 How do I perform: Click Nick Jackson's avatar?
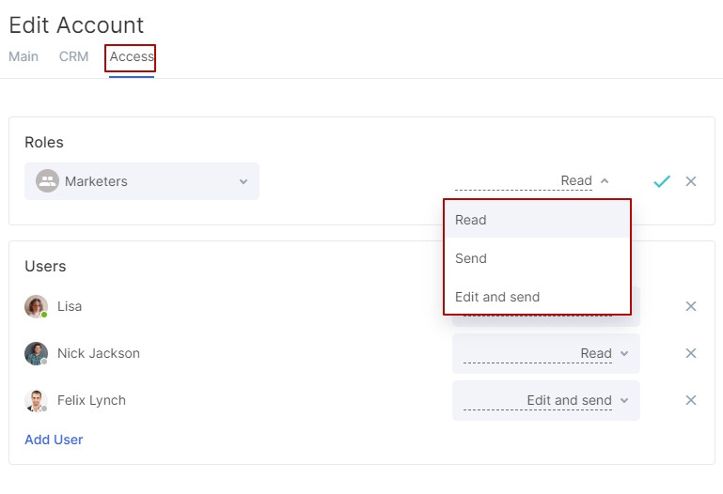pos(36,353)
